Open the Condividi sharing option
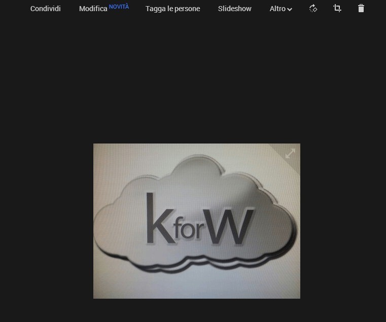Screen dimensions: 386x322 (x=46, y=9)
